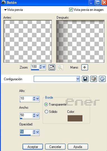Click the Mano pan cross-arrow button
Viewport: 107px width, 151px height.
tap(84, 67)
